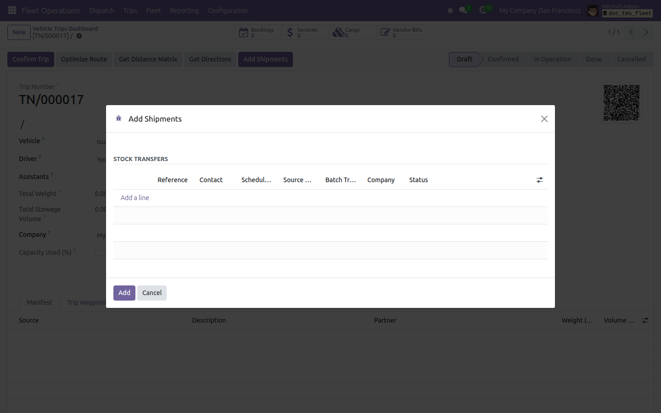The height and width of the screenshot is (413, 661).
Task: Sort Manifest by Partner column
Action: [x=385, y=320]
